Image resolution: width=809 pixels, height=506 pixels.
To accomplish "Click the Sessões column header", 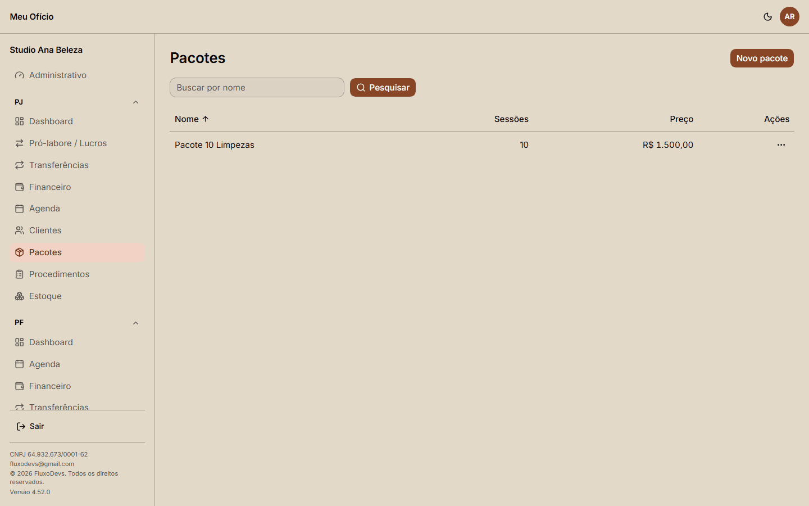I will 511,119.
